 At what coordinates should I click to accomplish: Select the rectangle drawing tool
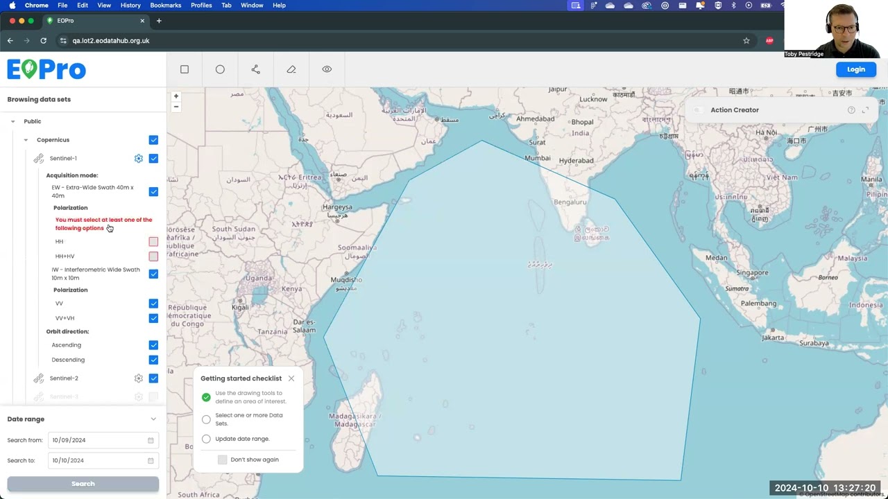point(185,69)
